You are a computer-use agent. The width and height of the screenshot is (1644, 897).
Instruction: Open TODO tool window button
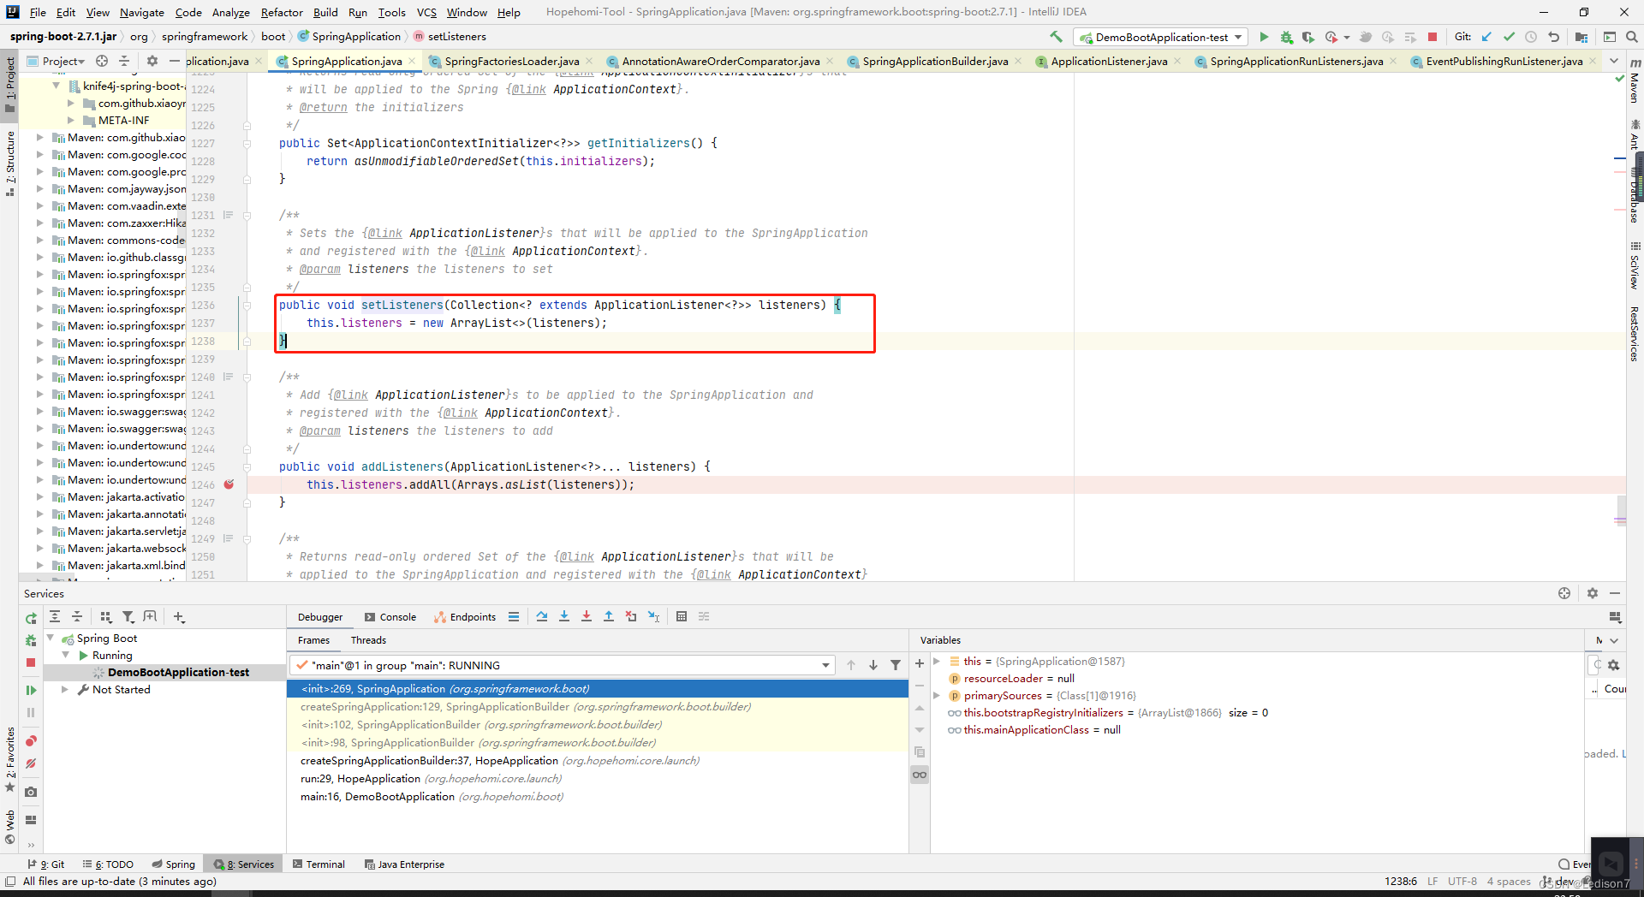[108, 864]
